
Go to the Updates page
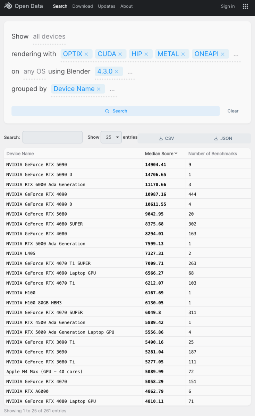tap(107, 6)
